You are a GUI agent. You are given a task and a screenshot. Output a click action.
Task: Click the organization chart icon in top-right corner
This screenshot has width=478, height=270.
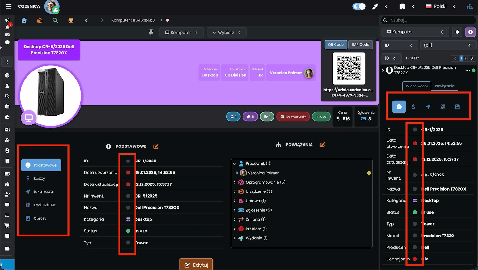pyautogui.click(x=470, y=6)
